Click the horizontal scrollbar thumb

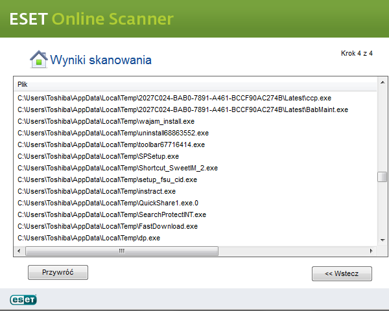[122, 251]
